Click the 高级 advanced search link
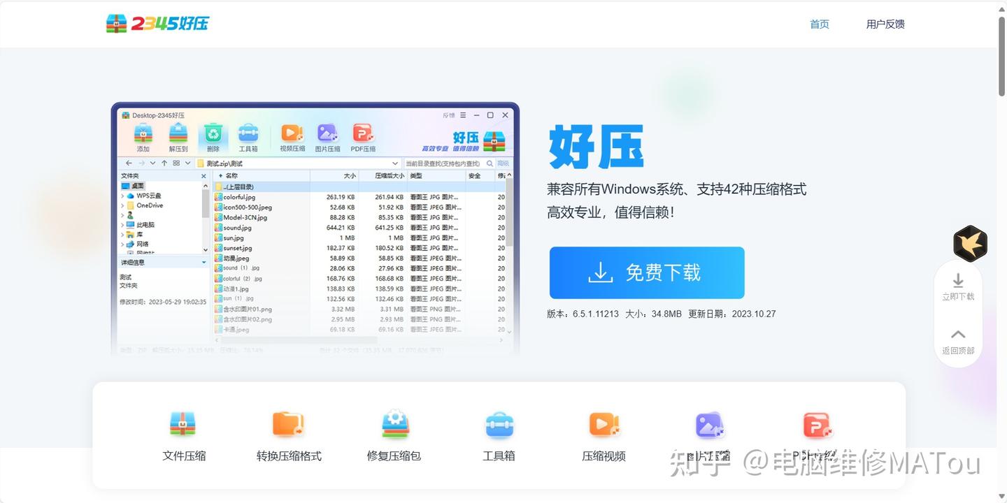This screenshot has width=1007, height=503. (503, 163)
